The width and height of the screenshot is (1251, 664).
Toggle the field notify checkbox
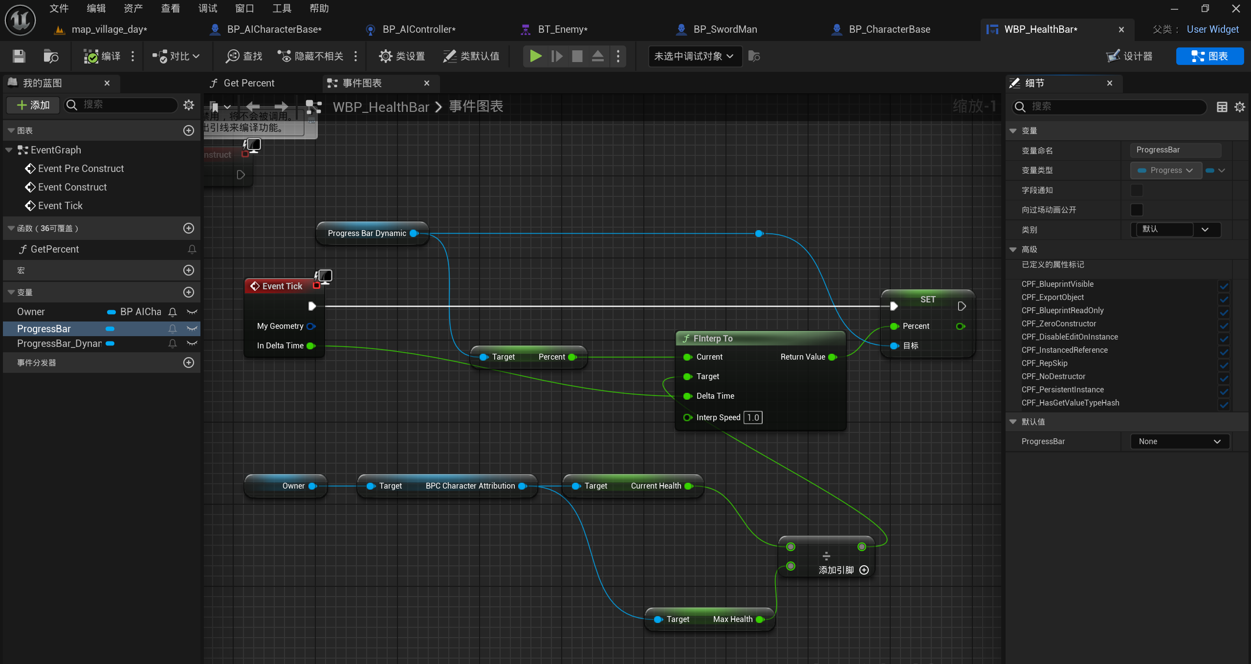pyautogui.click(x=1137, y=190)
